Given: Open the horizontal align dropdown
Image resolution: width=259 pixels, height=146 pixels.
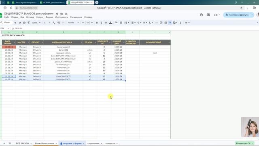Looking at the screenshot, I should point(133,23).
